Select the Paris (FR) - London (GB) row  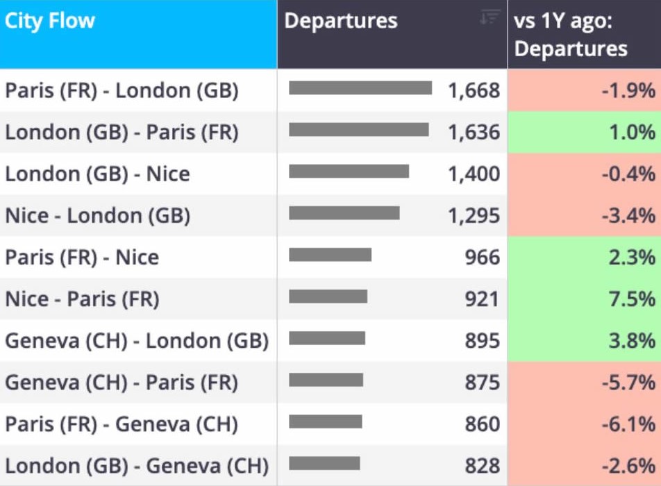(x=330, y=90)
